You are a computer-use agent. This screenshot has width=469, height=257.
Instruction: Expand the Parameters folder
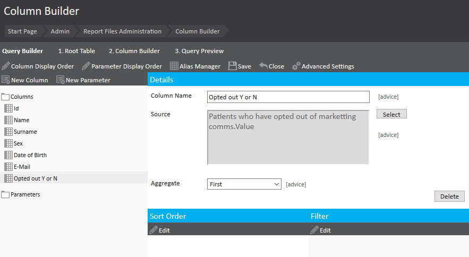click(6, 195)
